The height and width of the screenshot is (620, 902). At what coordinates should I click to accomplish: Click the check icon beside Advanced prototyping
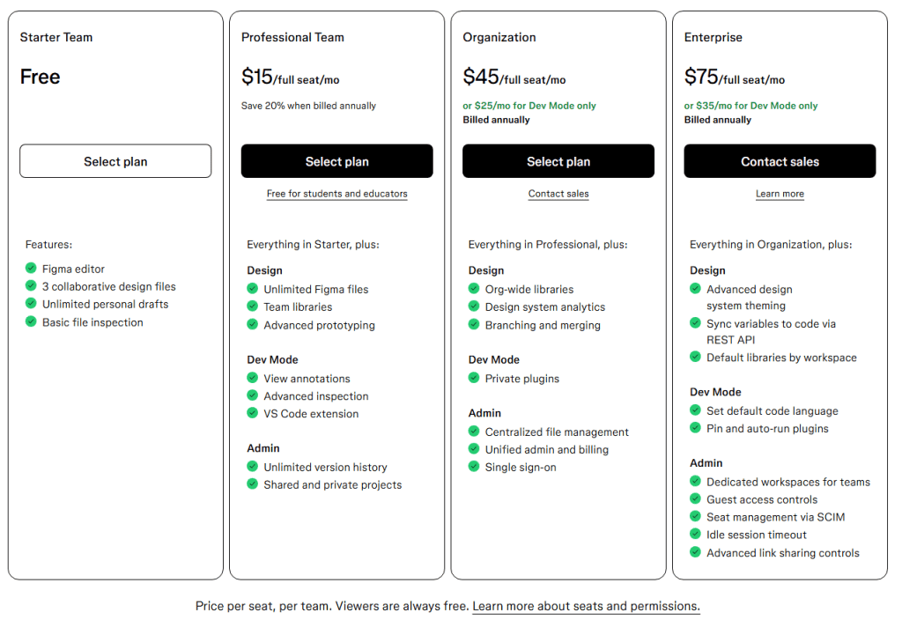pyautogui.click(x=252, y=324)
